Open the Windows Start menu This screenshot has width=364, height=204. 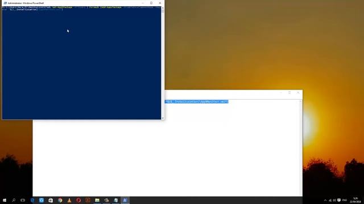pos(5,200)
